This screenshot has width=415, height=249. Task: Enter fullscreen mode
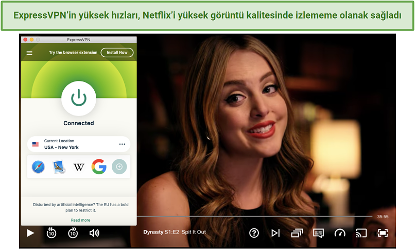point(383,233)
